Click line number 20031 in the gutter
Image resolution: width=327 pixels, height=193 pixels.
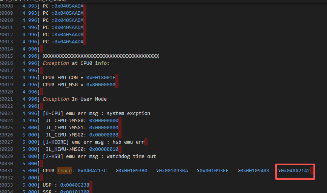point(6,171)
